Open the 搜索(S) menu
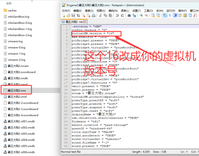199x156 pixels. (x=89, y=11)
